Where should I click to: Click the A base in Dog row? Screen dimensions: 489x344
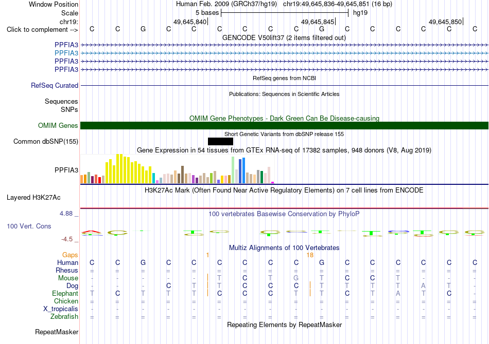click(x=423, y=286)
